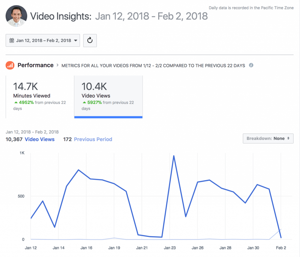The width and height of the screenshot is (300, 257).
Task: Click the Jan 12 axis label on chart
Action: pyautogui.click(x=30, y=248)
